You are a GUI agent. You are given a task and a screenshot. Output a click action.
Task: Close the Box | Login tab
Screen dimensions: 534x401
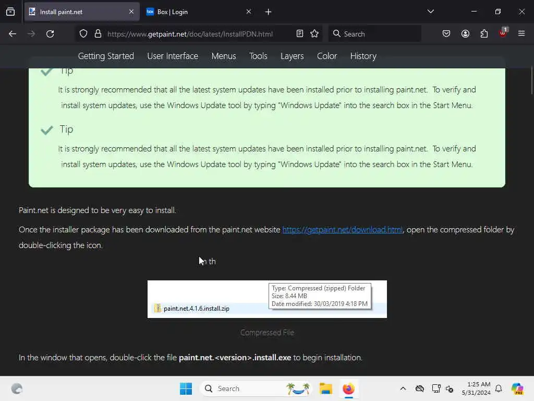pos(249,12)
